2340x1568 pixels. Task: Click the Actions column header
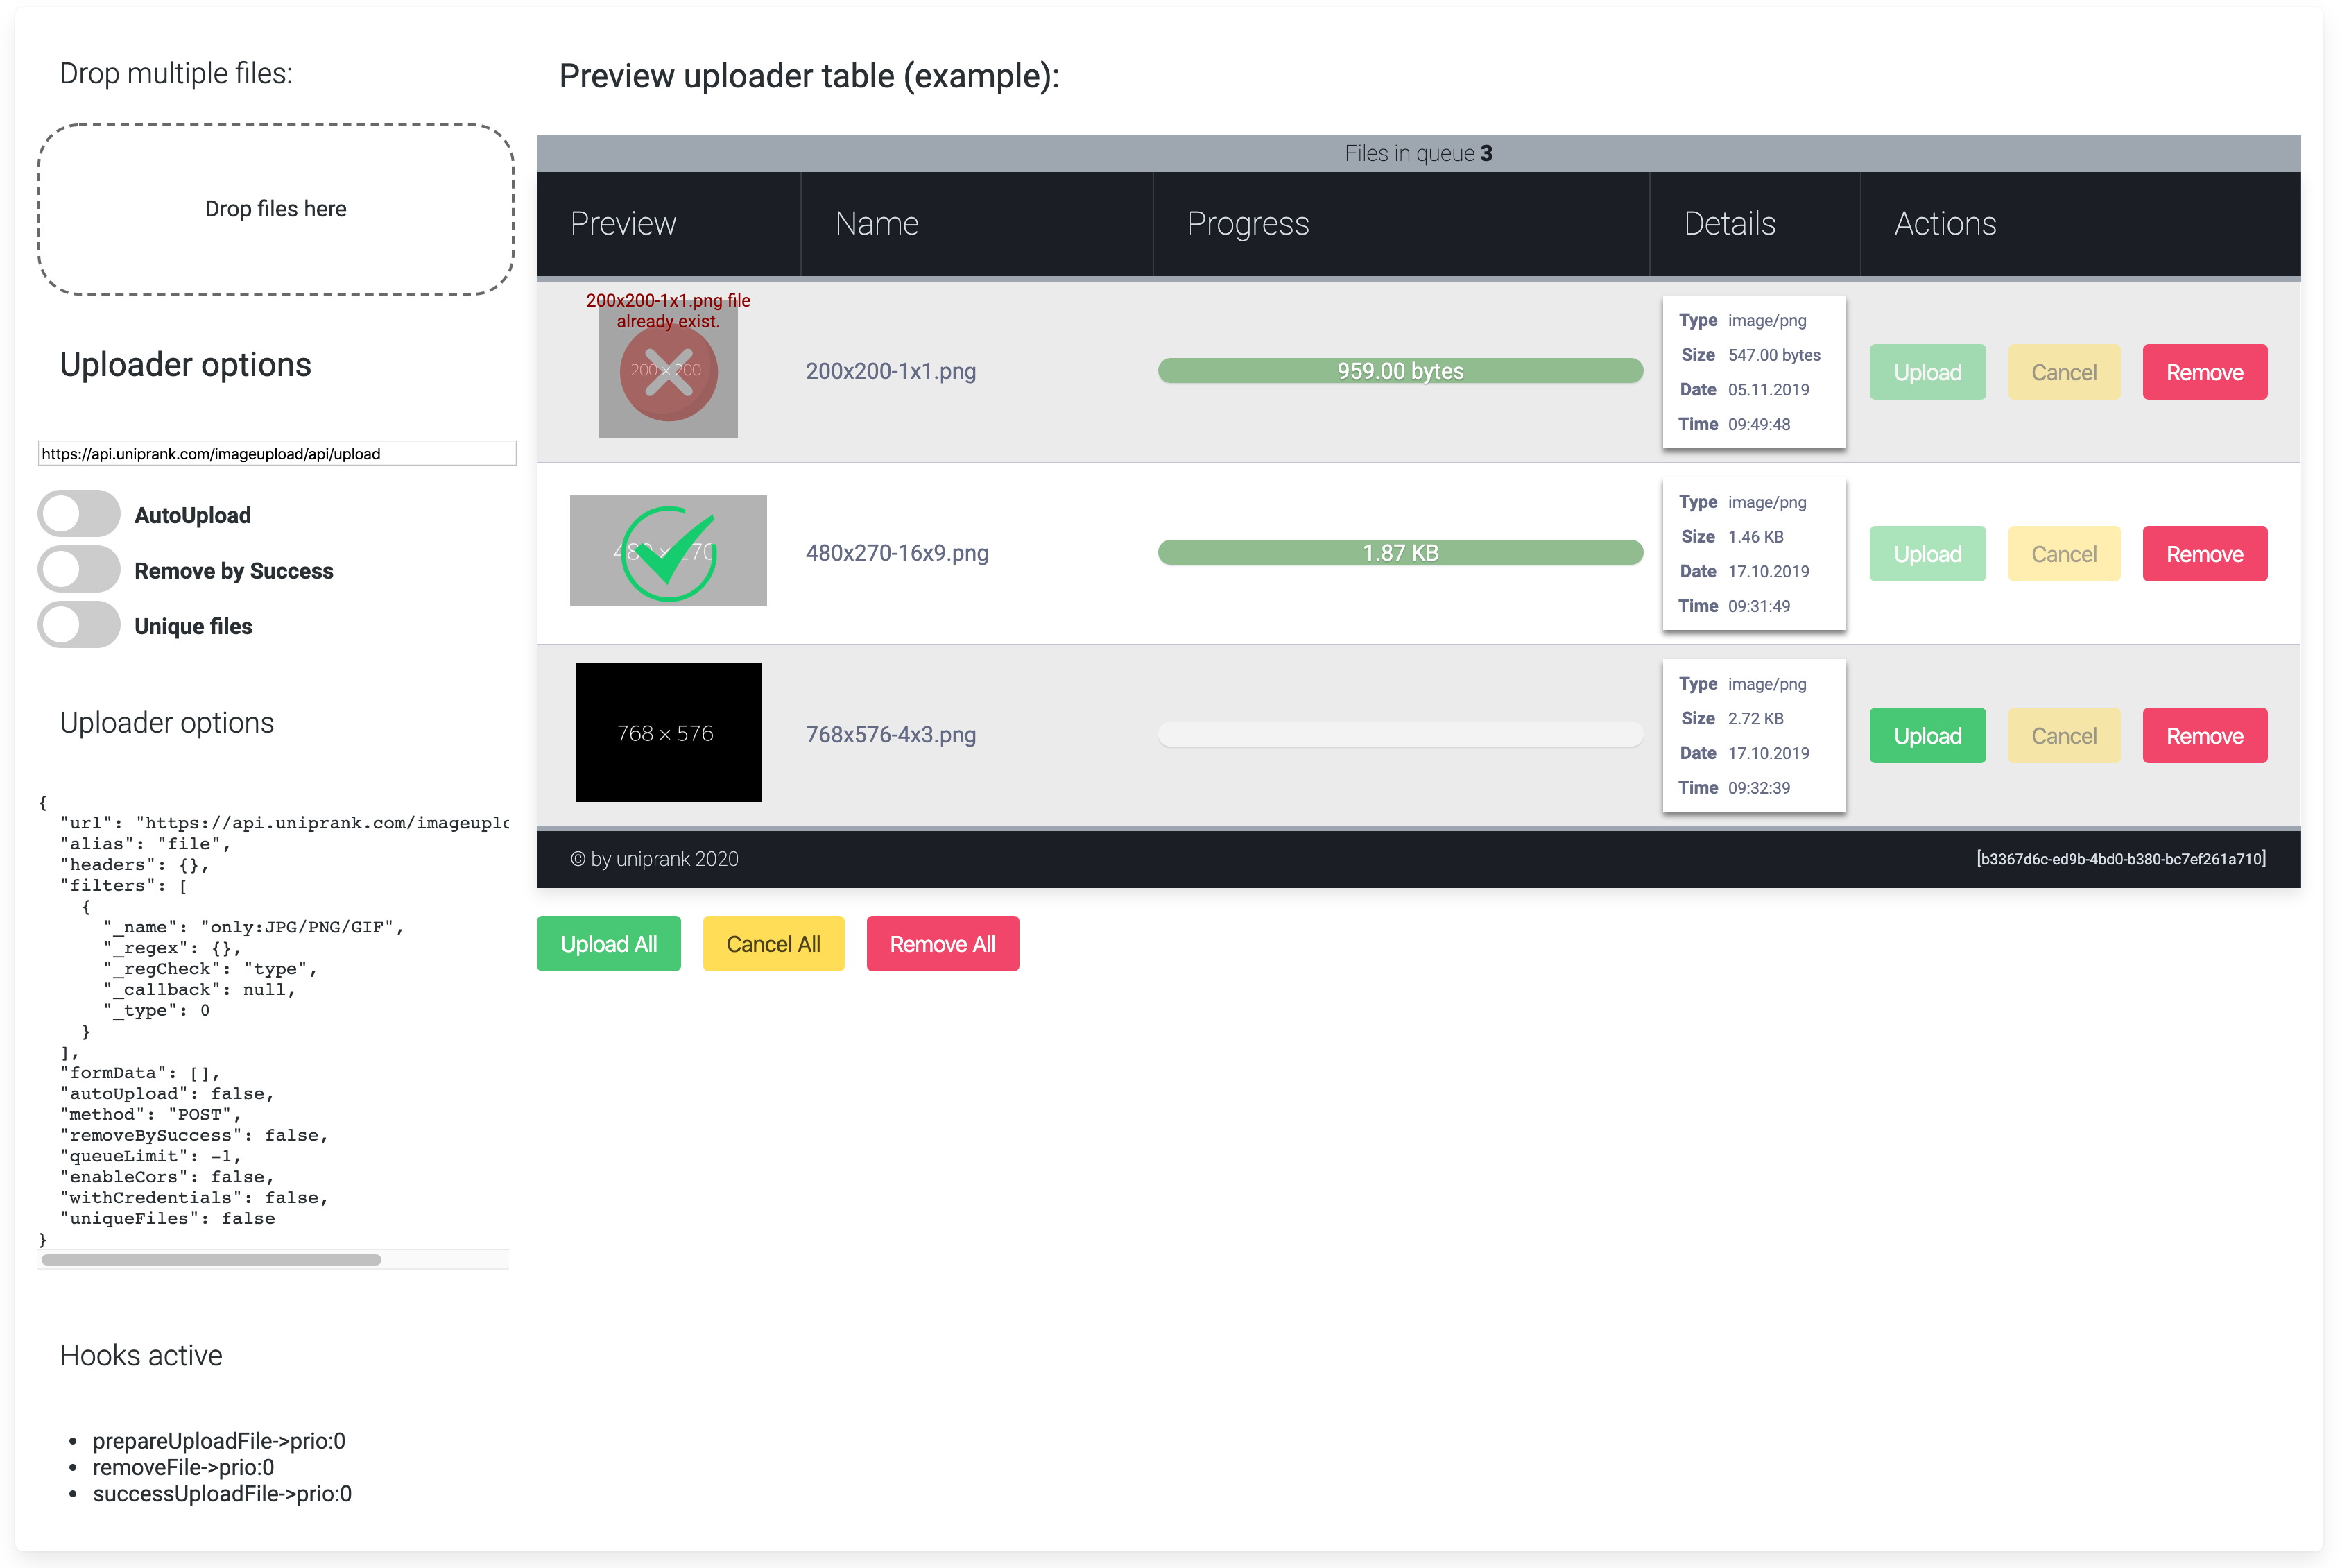(1942, 223)
